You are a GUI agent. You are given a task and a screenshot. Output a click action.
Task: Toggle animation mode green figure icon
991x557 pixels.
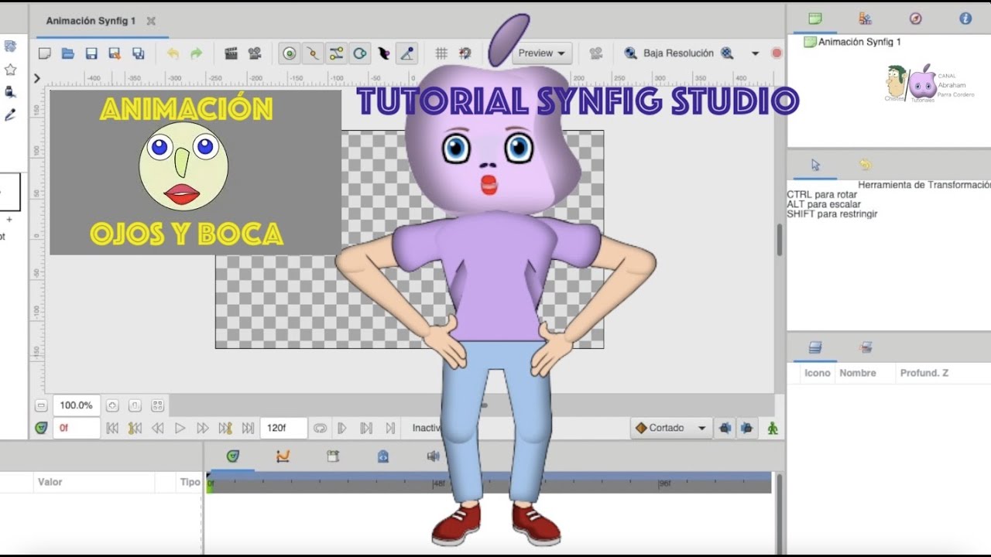pyautogui.click(x=773, y=428)
